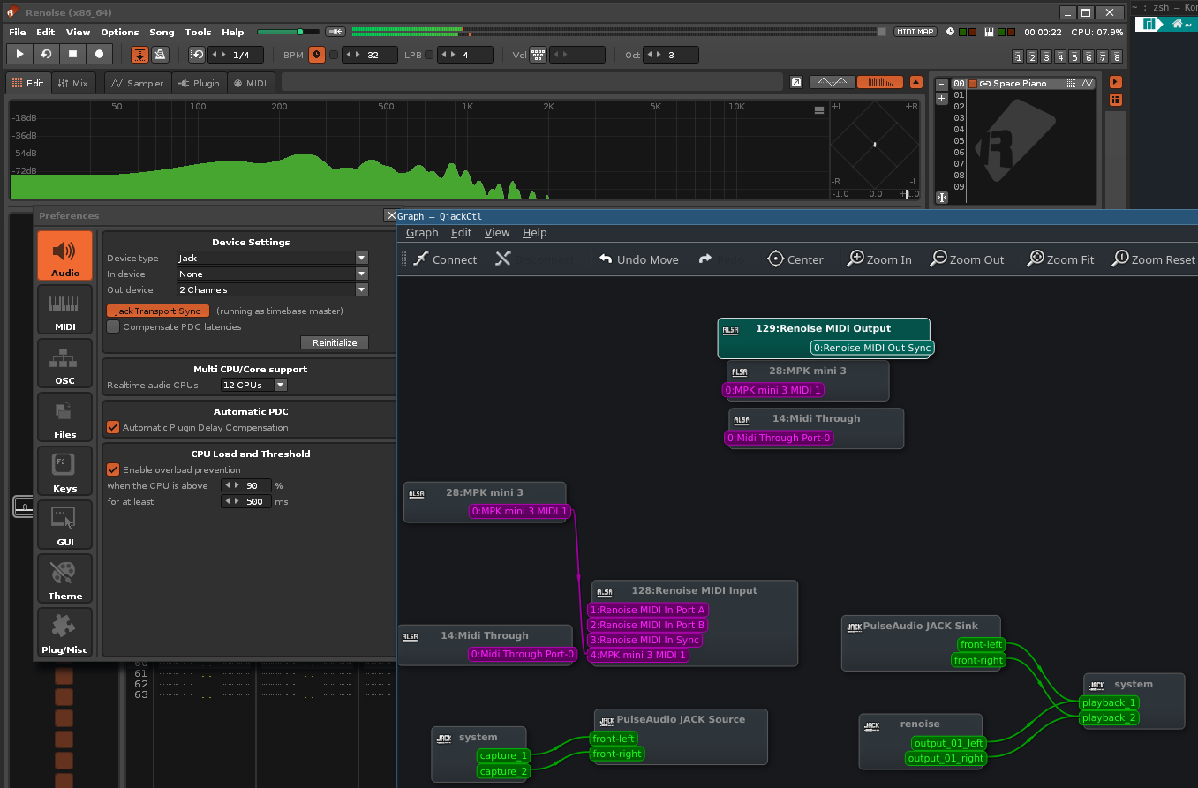
Task: Click the orange clock icon next to BPM
Action: [x=318, y=55]
